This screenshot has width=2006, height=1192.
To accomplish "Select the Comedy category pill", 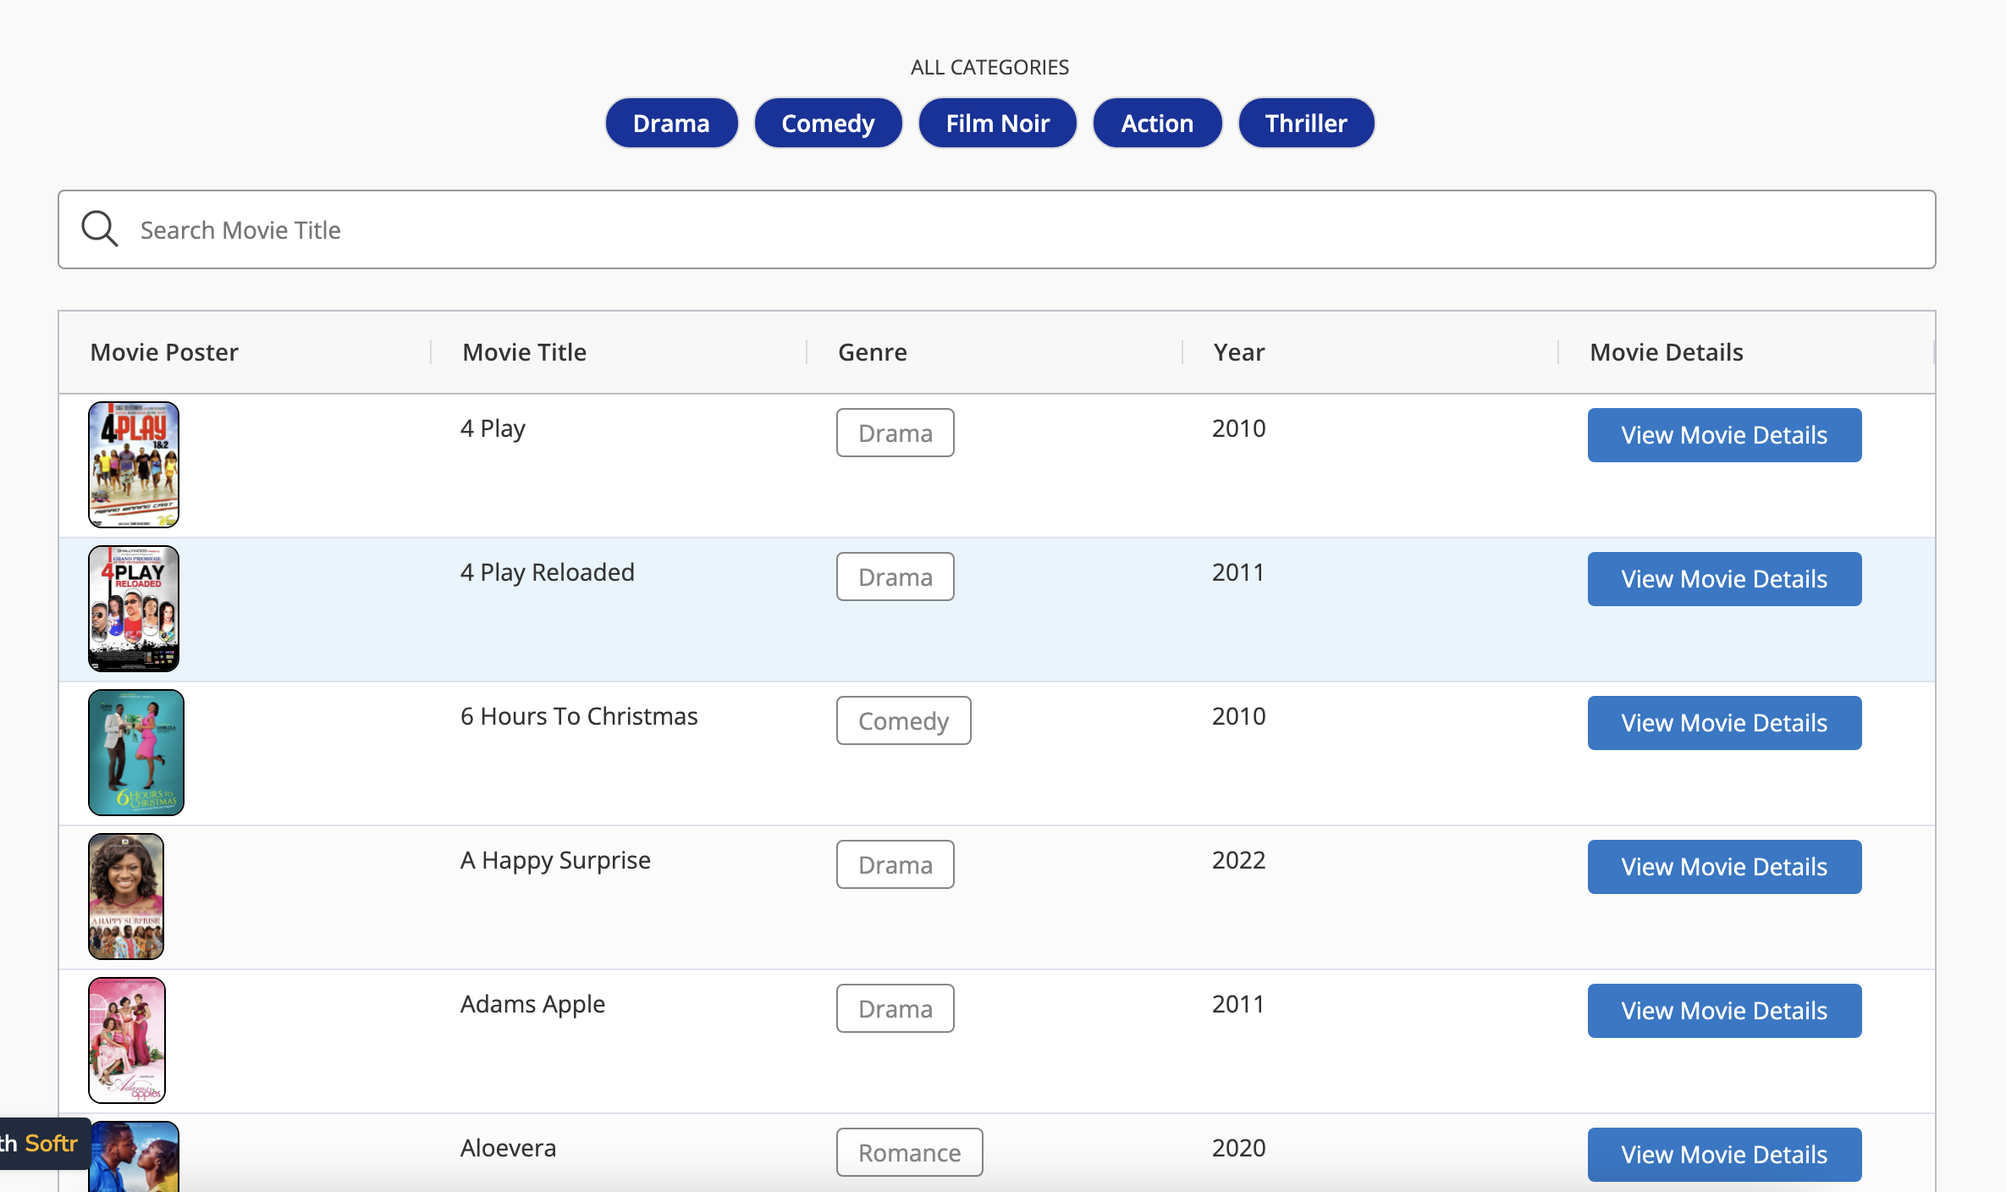I will (828, 123).
